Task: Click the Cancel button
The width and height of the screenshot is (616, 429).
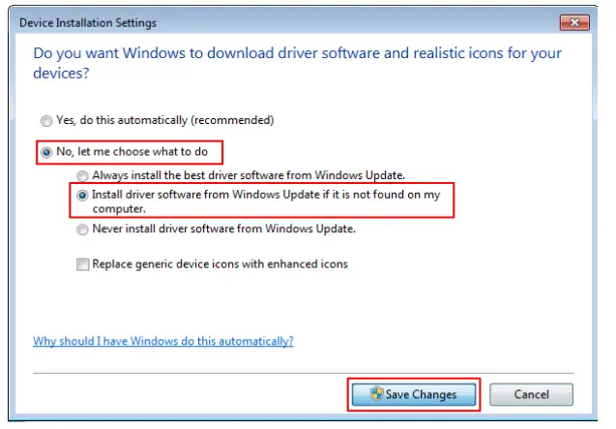Action: coord(531,394)
